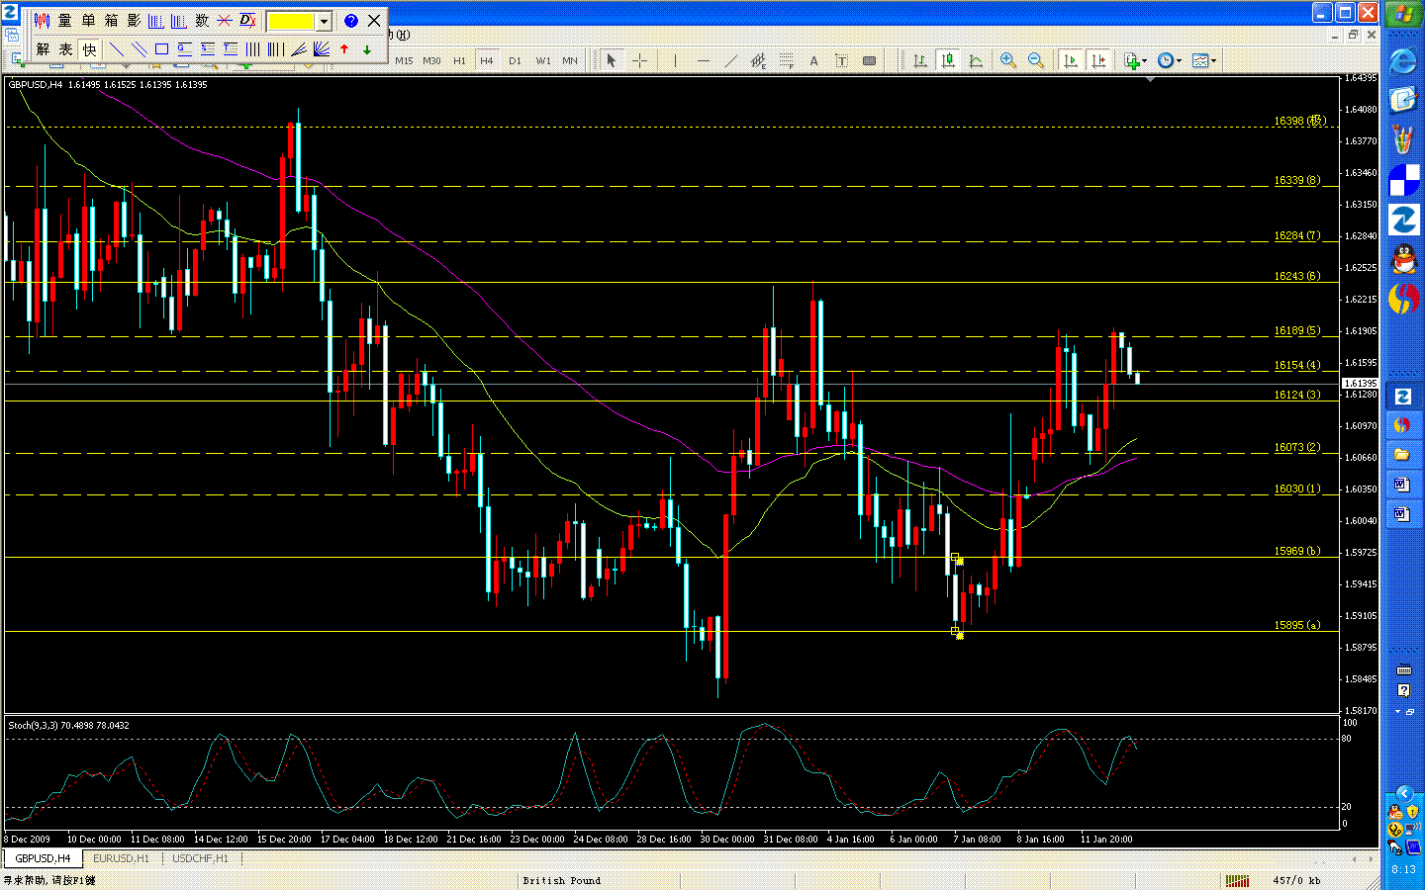Toggle the 快 button in floating toolbar

(x=89, y=49)
